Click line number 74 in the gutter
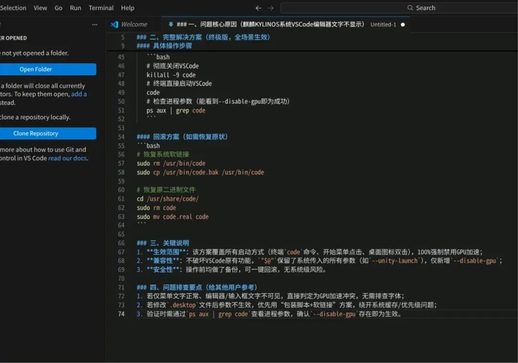This screenshot has width=518, height=363. (x=121, y=314)
